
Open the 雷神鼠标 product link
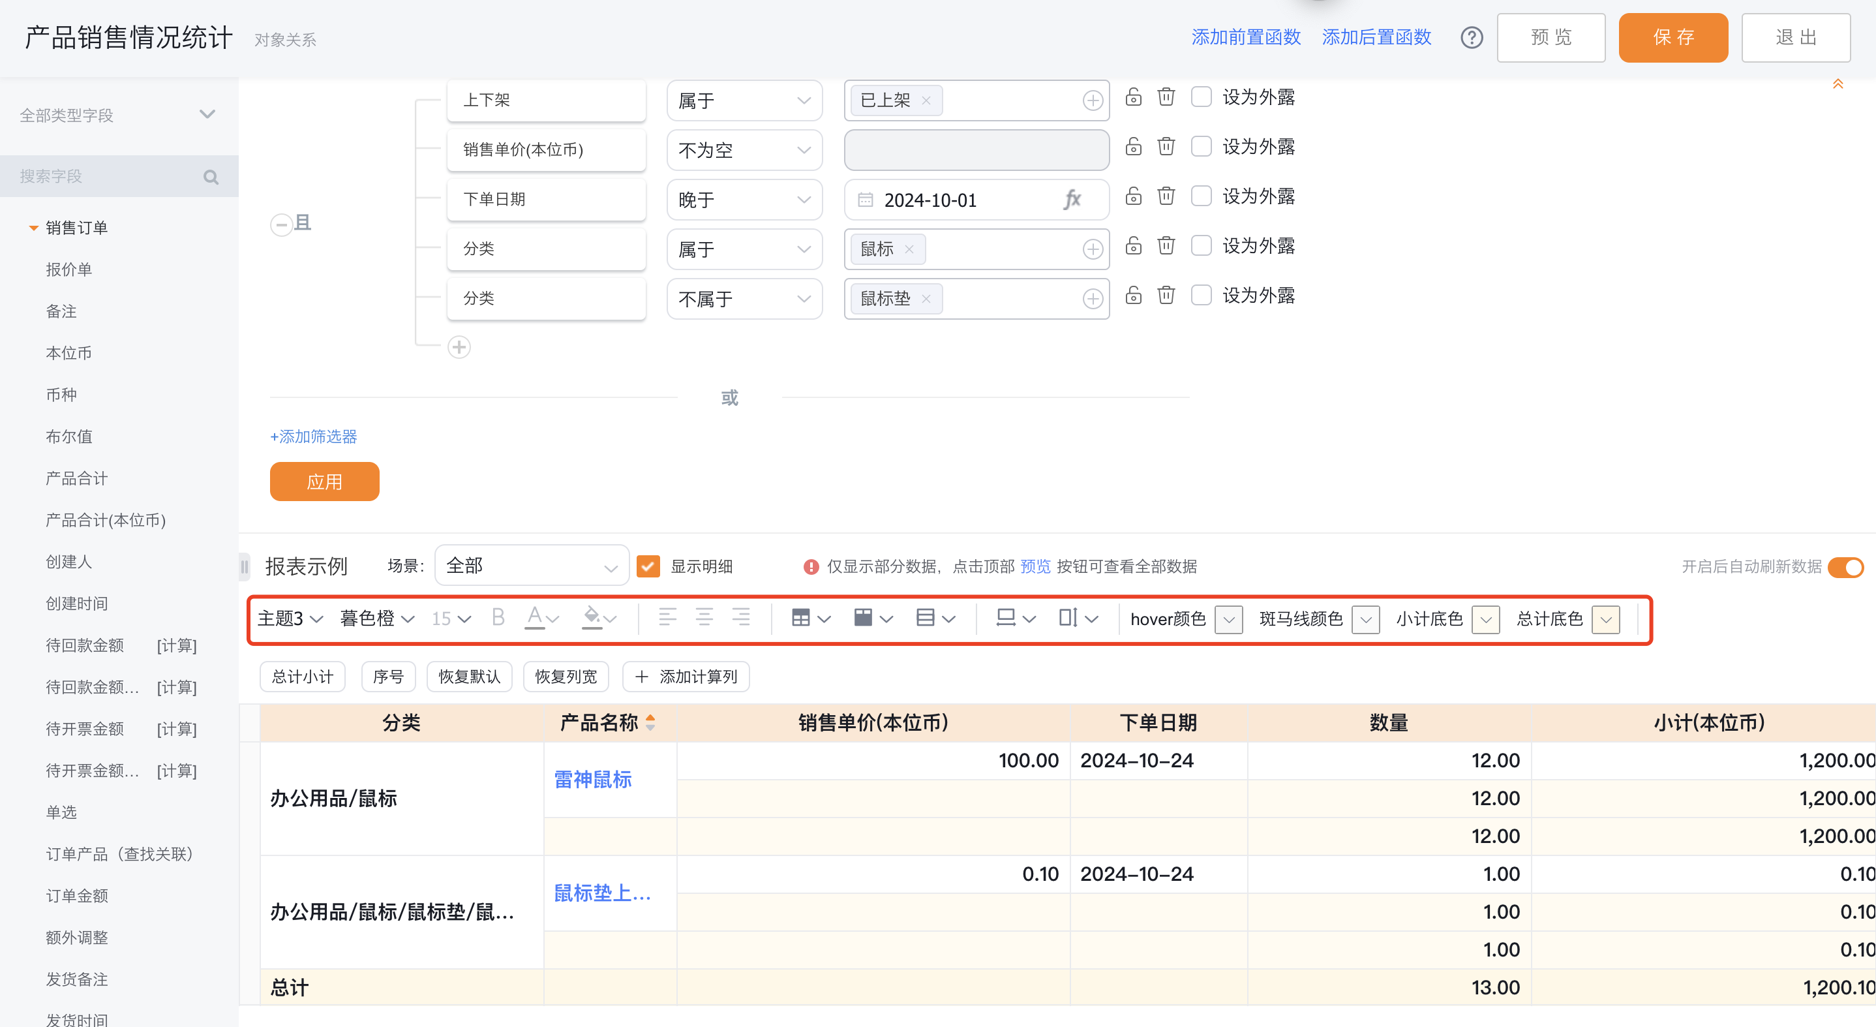[592, 778]
